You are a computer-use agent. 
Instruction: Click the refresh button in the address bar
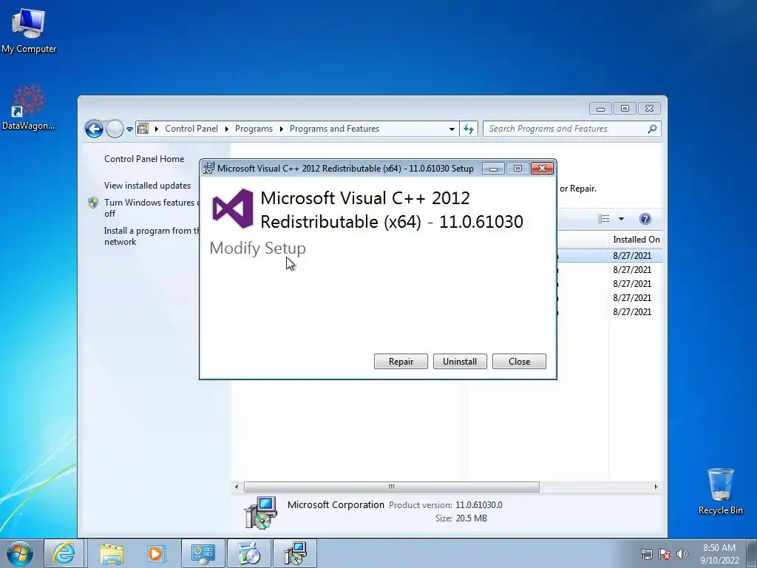(468, 129)
